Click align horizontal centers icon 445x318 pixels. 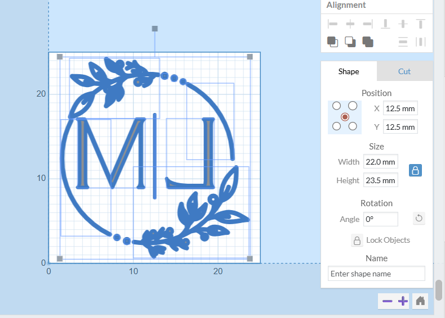[x=350, y=24]
